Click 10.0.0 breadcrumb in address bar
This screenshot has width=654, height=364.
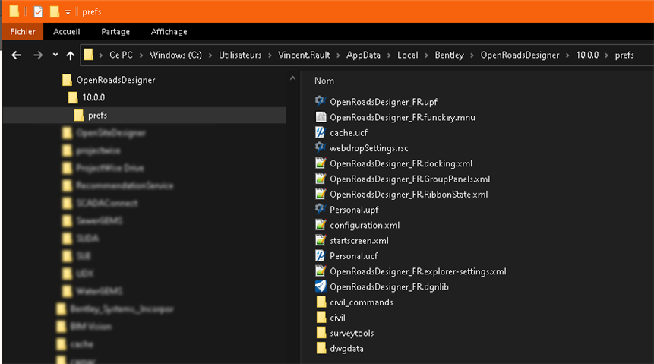click(x=587, y=55)
